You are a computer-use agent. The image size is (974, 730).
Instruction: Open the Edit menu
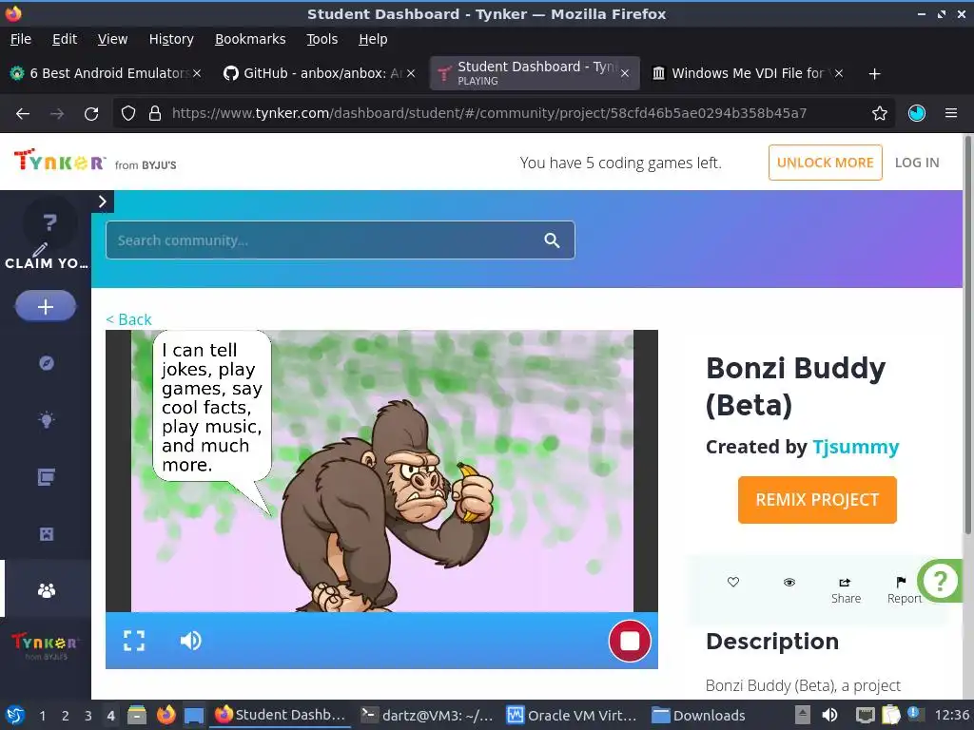[x=65, y=39]
